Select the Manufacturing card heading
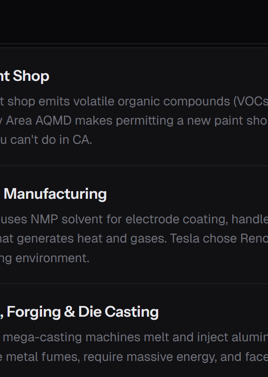 point(55,194)
